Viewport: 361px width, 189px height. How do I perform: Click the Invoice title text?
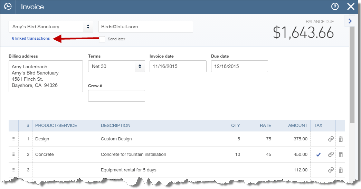[x=32, y=7]
